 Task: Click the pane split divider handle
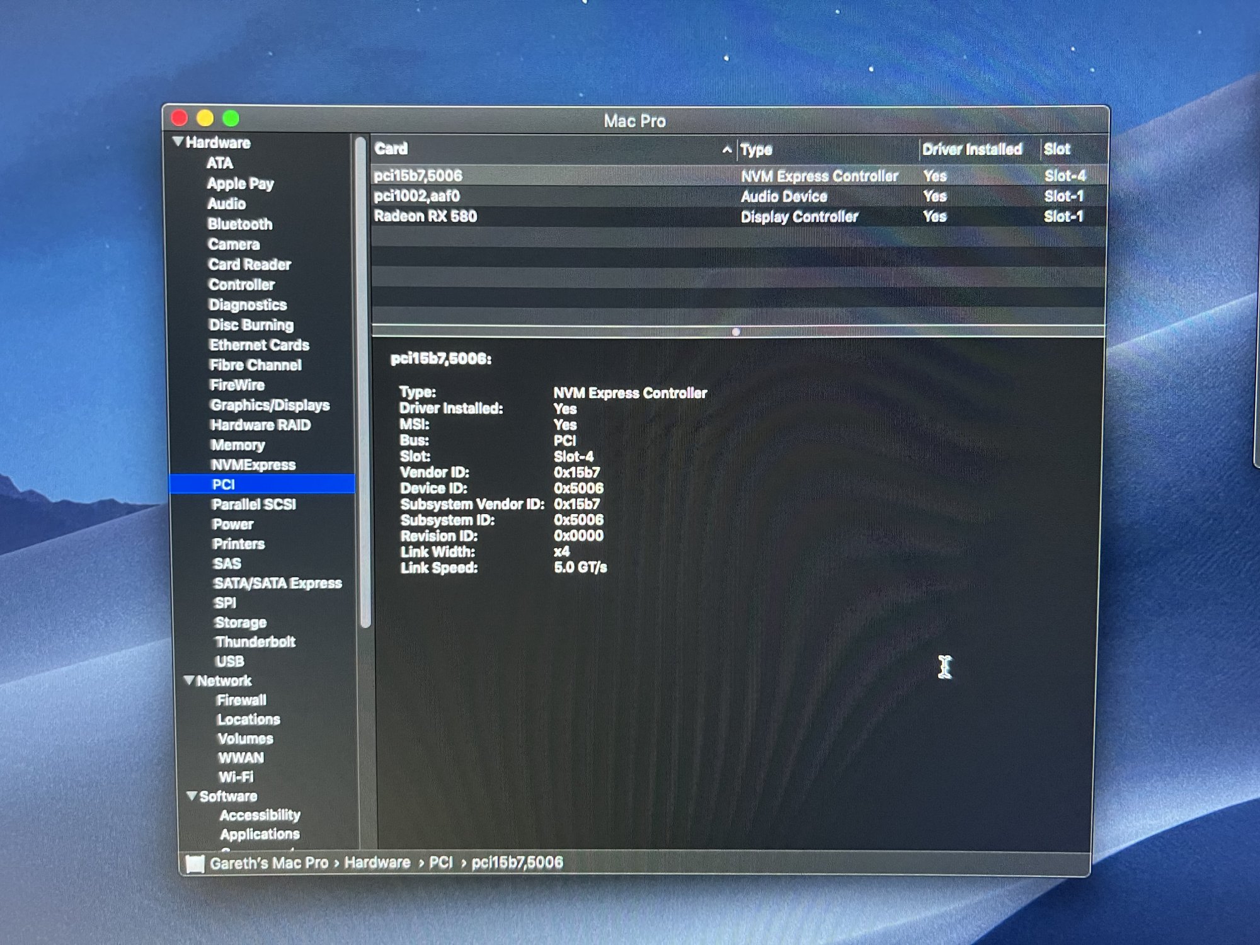pos(735,332)
